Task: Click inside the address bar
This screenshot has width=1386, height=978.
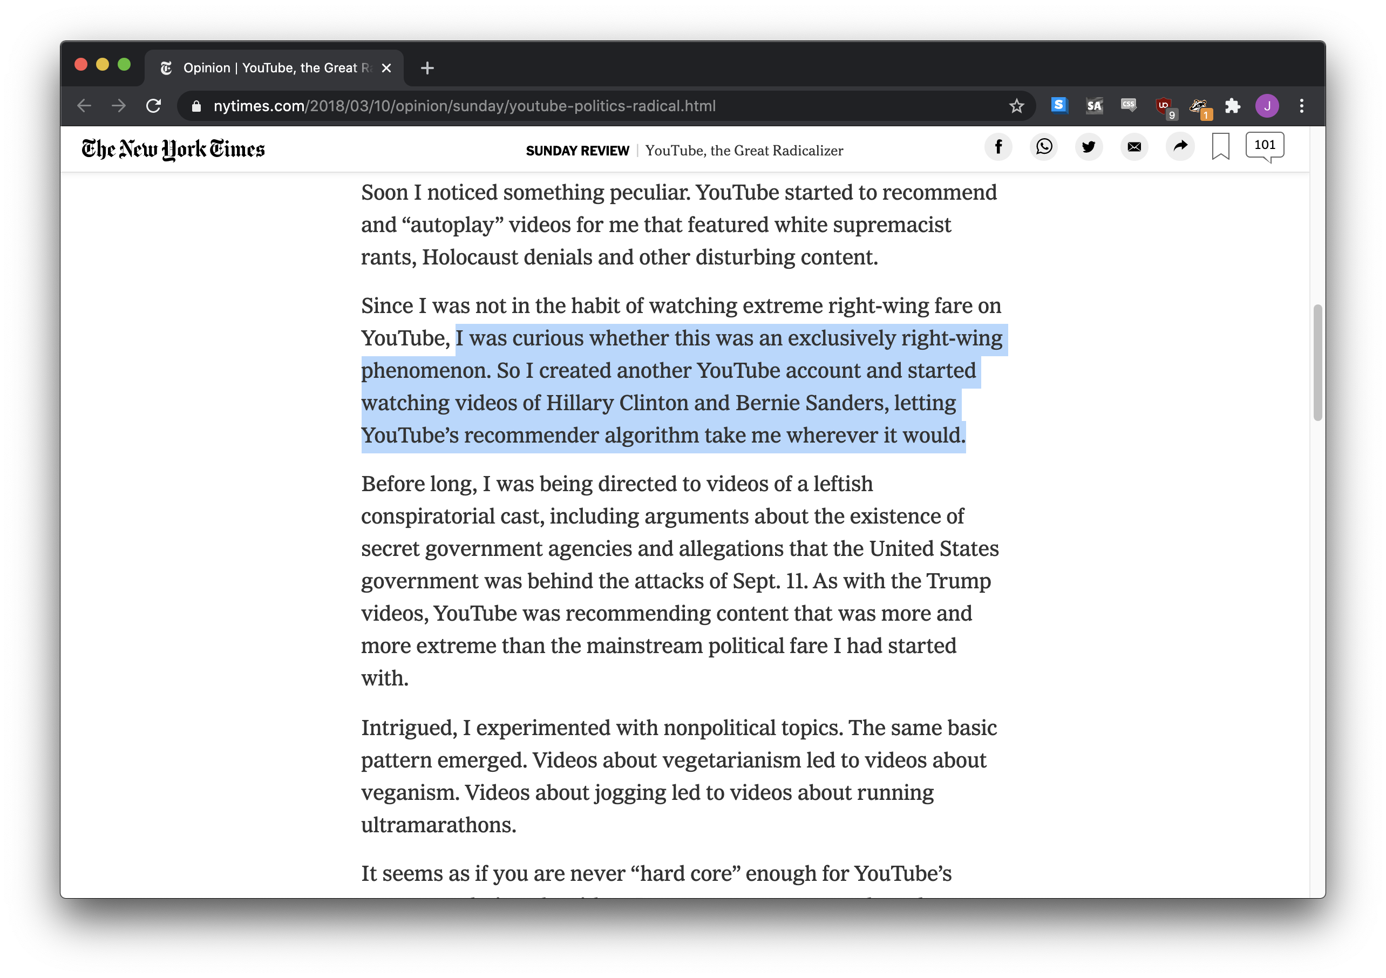Action: tap(543, 106)
